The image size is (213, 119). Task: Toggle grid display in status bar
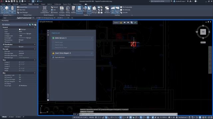click(x=96, y=117)
